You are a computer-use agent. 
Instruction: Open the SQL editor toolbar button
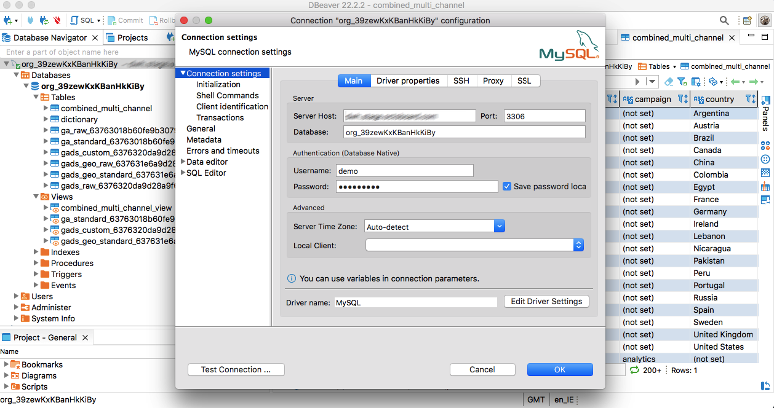click(x=82, y=20)
